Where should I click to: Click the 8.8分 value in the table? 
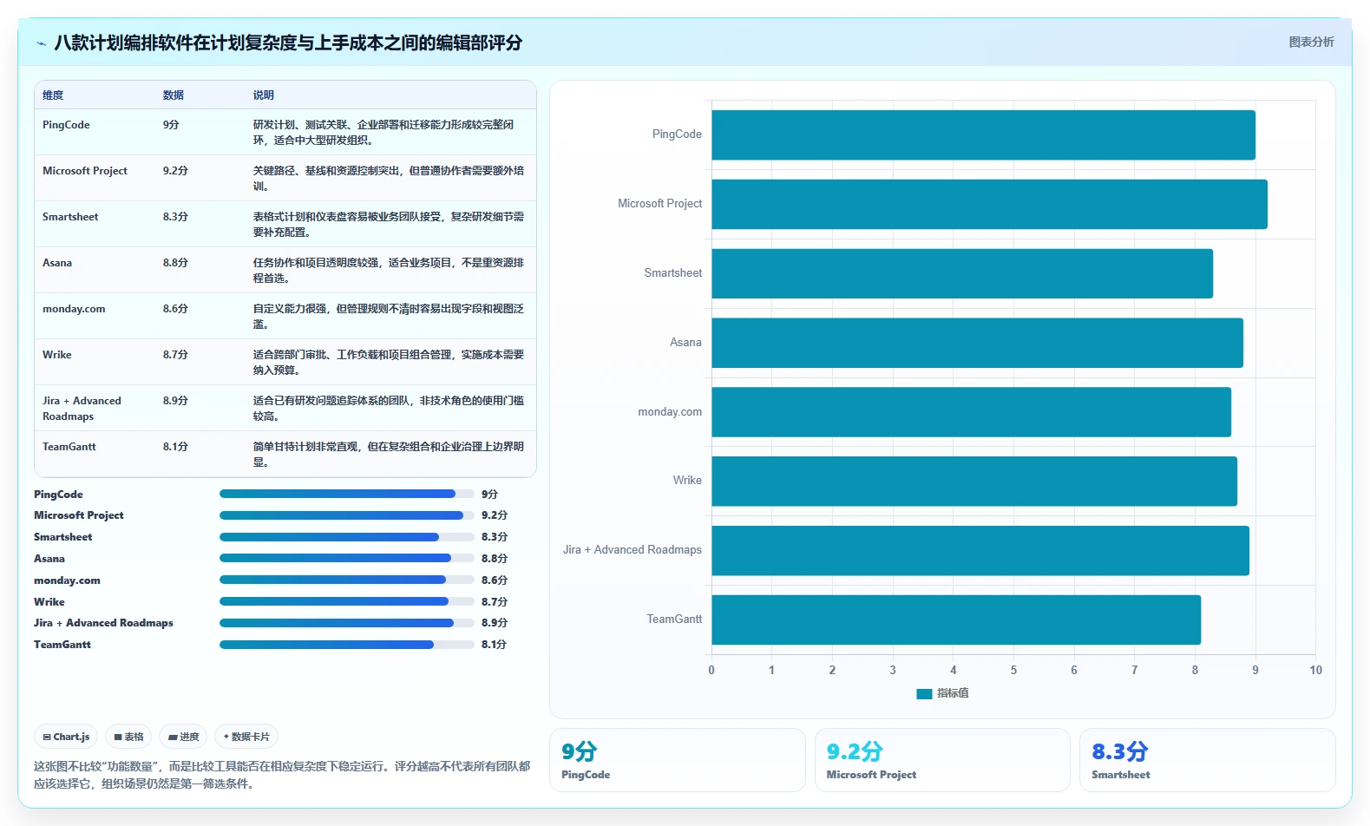175,263
